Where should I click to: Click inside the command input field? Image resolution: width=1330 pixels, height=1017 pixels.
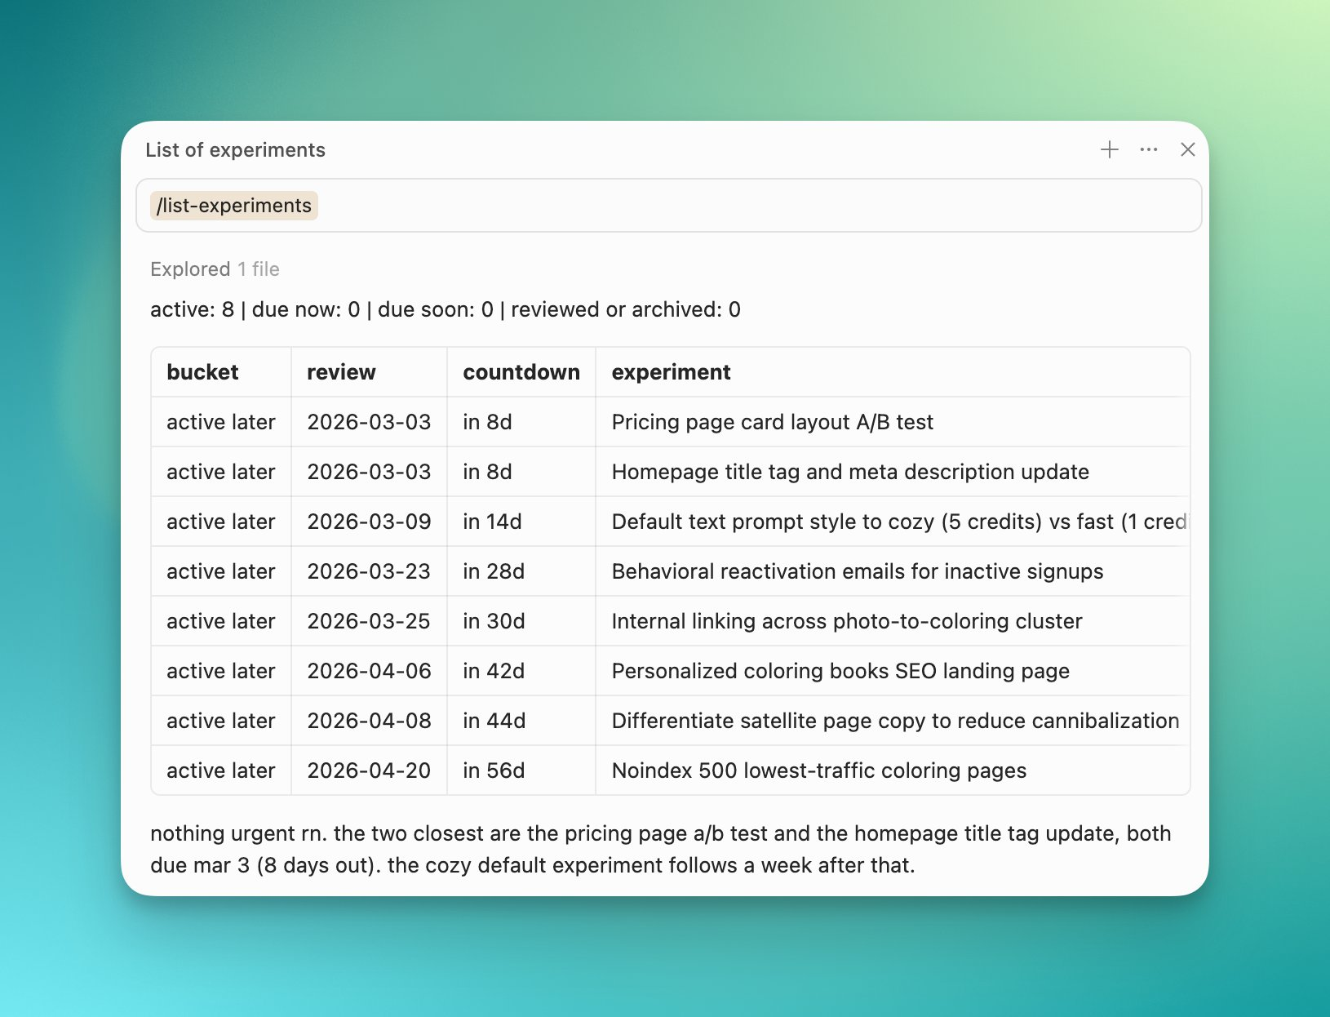pyautogui.click(x=734, y=206)
